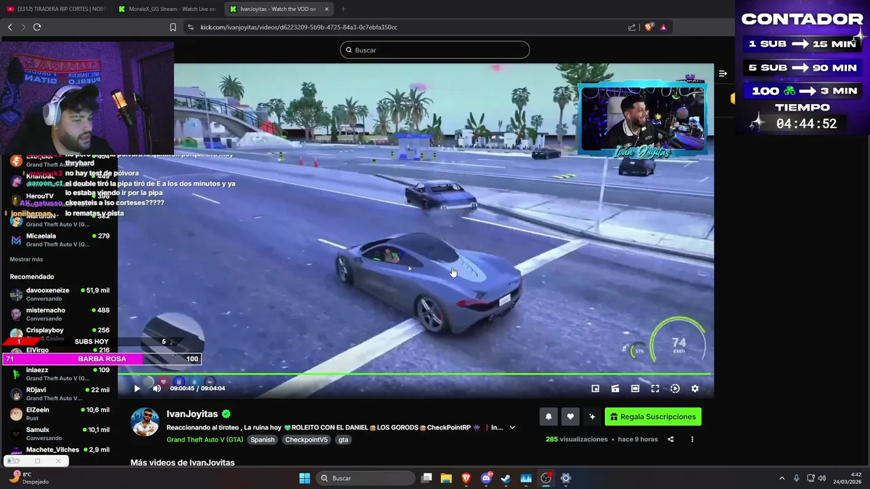Open OBS Studio from the taskbar
870x489 pixels.
[x=546, y=478]
